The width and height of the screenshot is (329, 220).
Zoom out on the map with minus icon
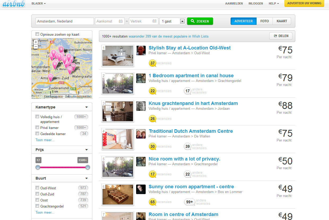point(36,47)
